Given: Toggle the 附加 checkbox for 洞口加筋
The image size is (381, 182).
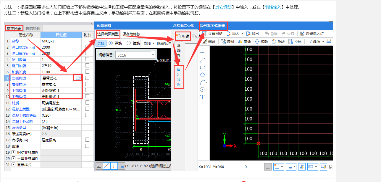Looking at the screenshot, I should [x=87, y=66].
